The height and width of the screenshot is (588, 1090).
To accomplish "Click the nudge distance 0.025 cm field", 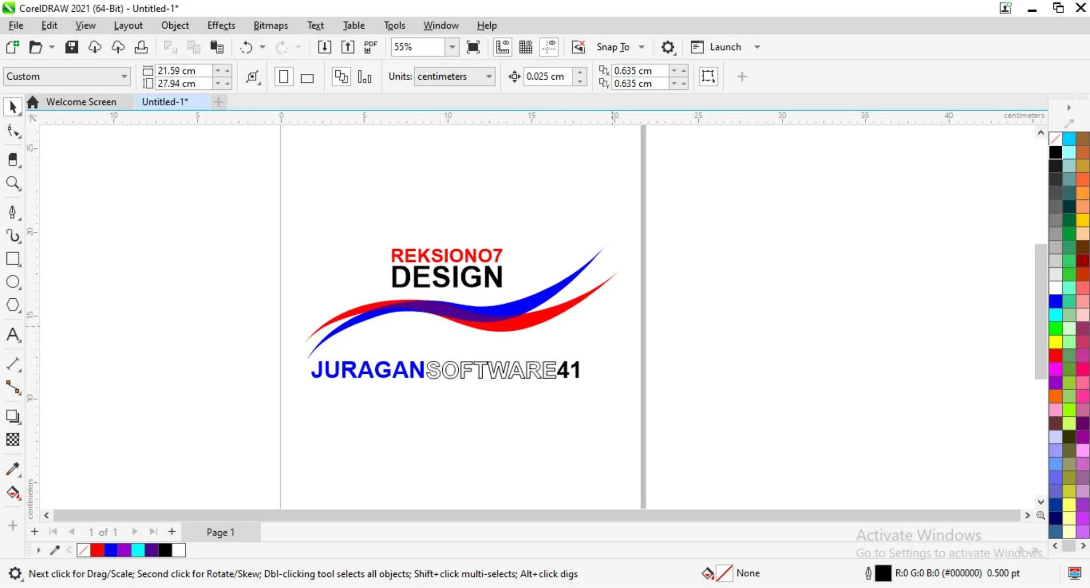I will click(548, 77).
